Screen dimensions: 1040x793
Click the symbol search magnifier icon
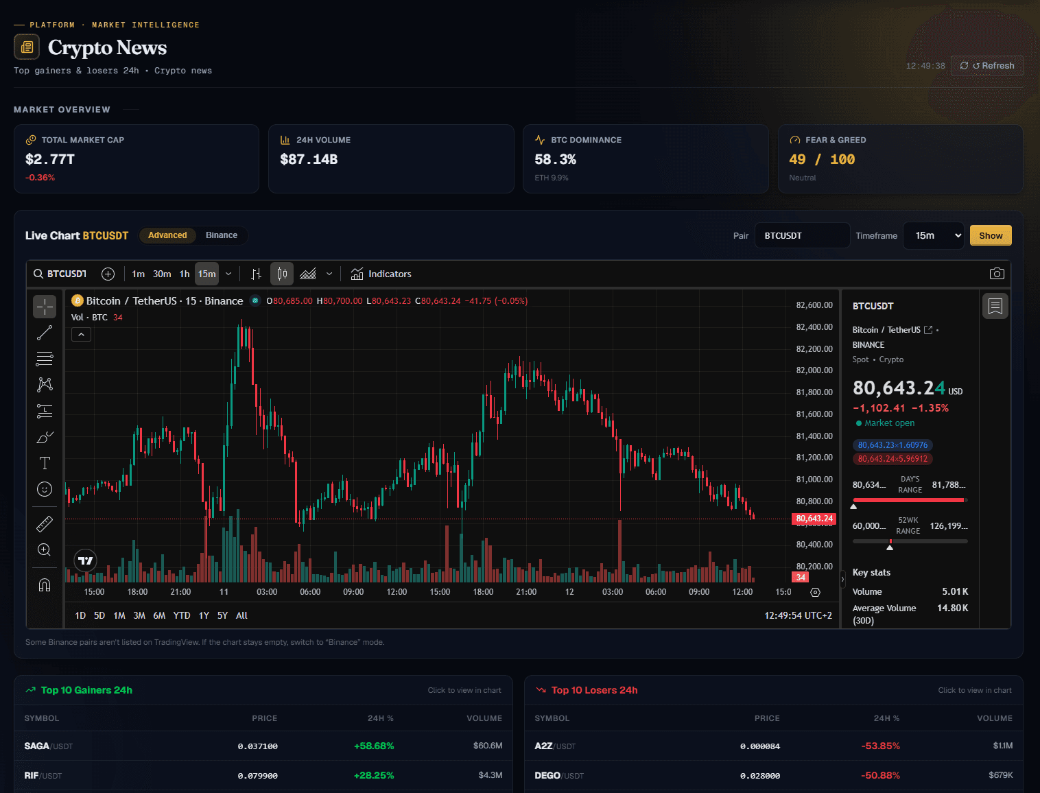tap(38, 274)
